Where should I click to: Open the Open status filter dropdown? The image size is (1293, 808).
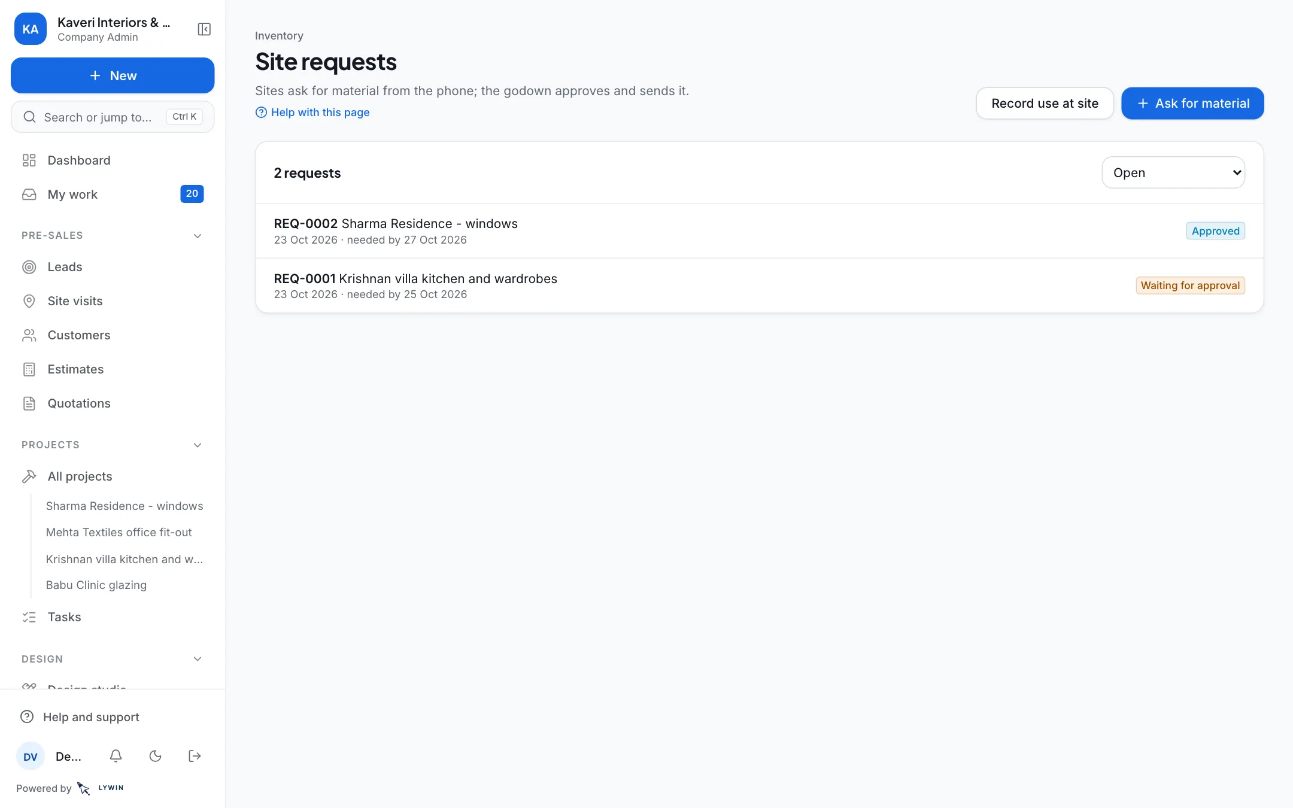pyautogui.click(x=1173, y=173)
